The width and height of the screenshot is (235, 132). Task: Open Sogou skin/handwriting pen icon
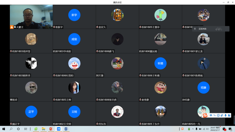222,115
